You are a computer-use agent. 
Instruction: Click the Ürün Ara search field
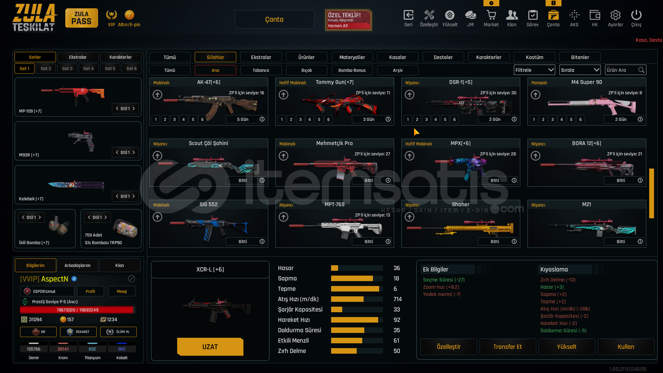622,70
